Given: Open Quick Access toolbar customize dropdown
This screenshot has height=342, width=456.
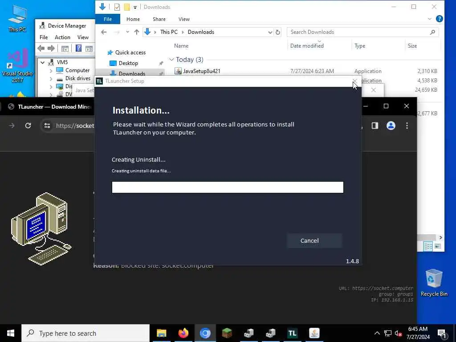Looking at the screenshot, I should (135, 7).
